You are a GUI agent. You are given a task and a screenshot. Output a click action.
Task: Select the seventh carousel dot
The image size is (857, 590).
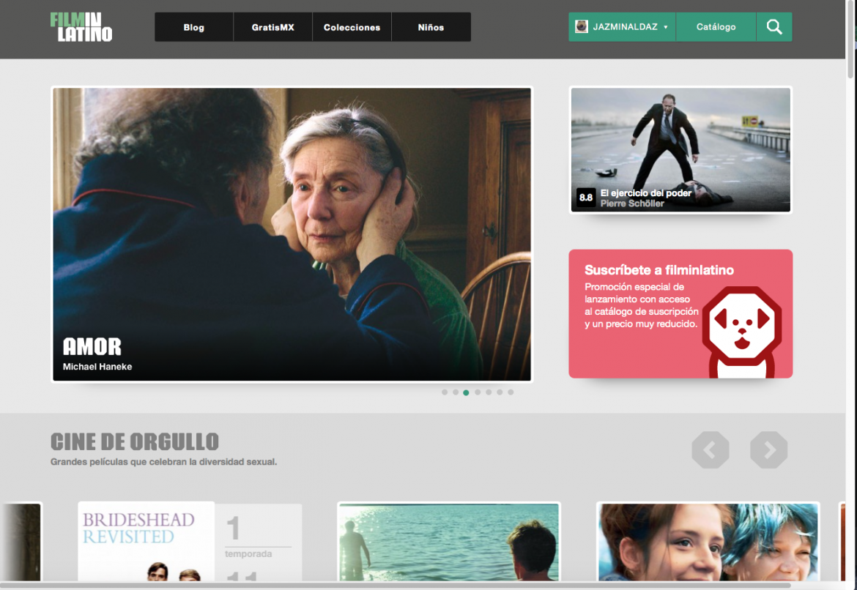[511, 392]
